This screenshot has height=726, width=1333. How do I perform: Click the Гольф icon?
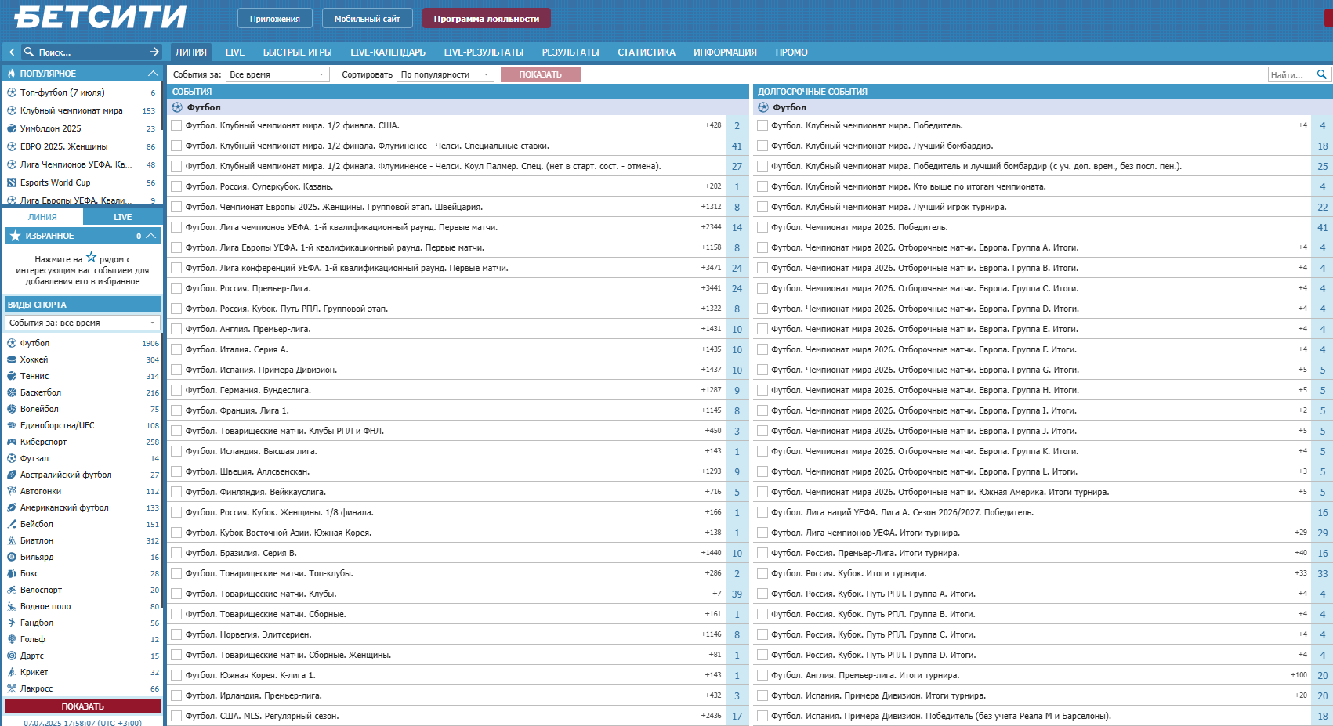[x=12, y=639]
